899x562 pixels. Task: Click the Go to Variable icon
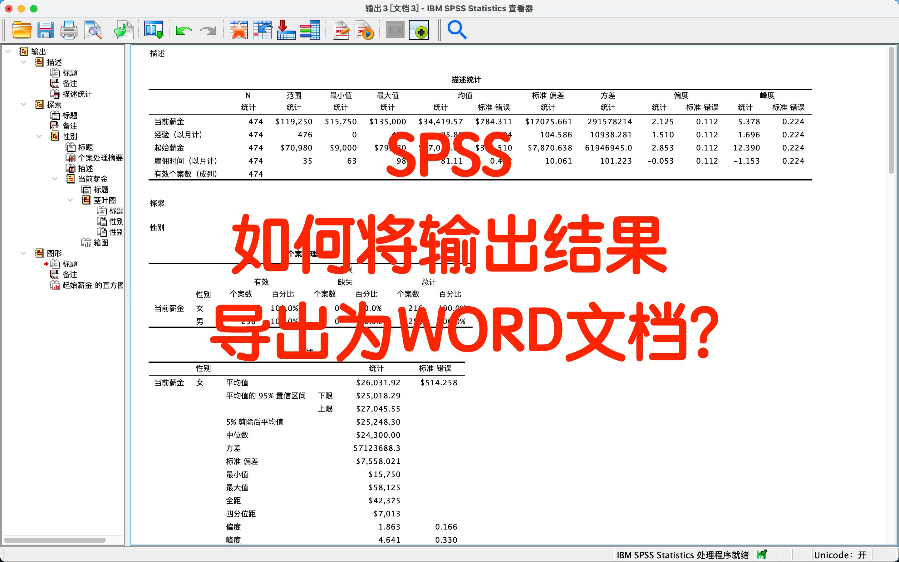tap(287, 30)
